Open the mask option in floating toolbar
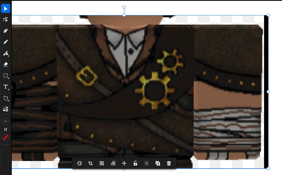The image size is (282, 175). pos(79,163)
